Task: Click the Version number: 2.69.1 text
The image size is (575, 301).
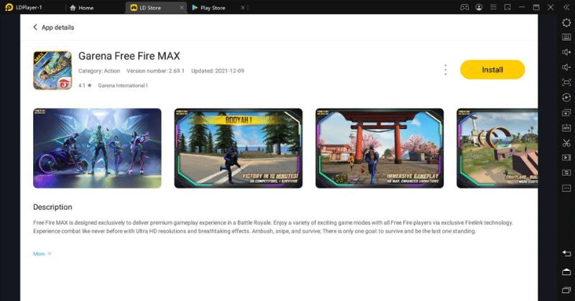Action: pos(155,71)
